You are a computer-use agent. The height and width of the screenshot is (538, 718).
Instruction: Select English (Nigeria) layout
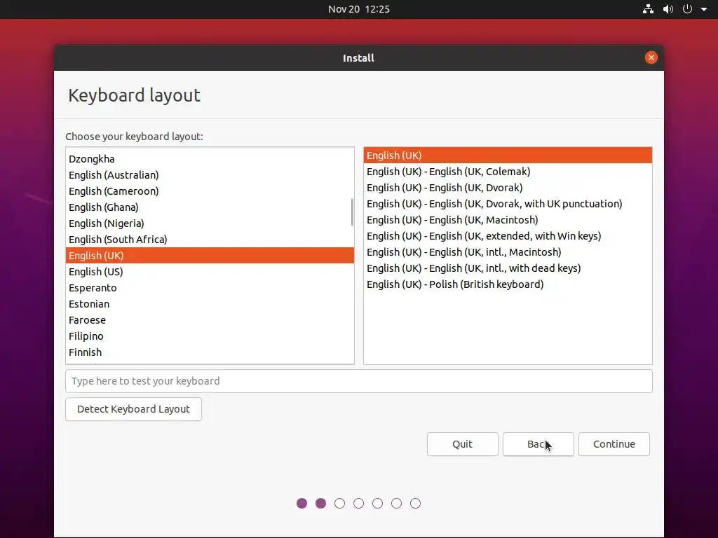coord(210,223)
